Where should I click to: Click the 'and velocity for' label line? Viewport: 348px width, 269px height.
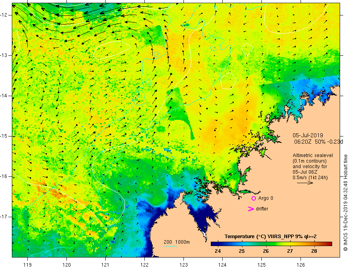click(310, 167)
